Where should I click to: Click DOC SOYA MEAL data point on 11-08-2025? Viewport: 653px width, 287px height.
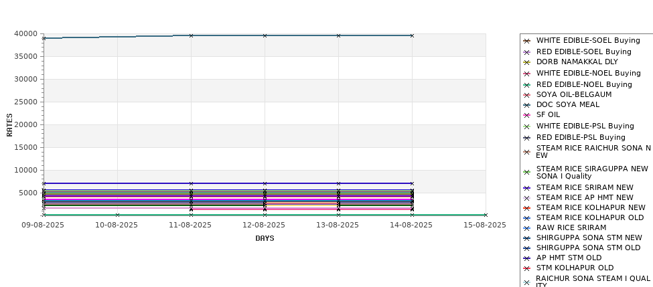coord(191,35)
